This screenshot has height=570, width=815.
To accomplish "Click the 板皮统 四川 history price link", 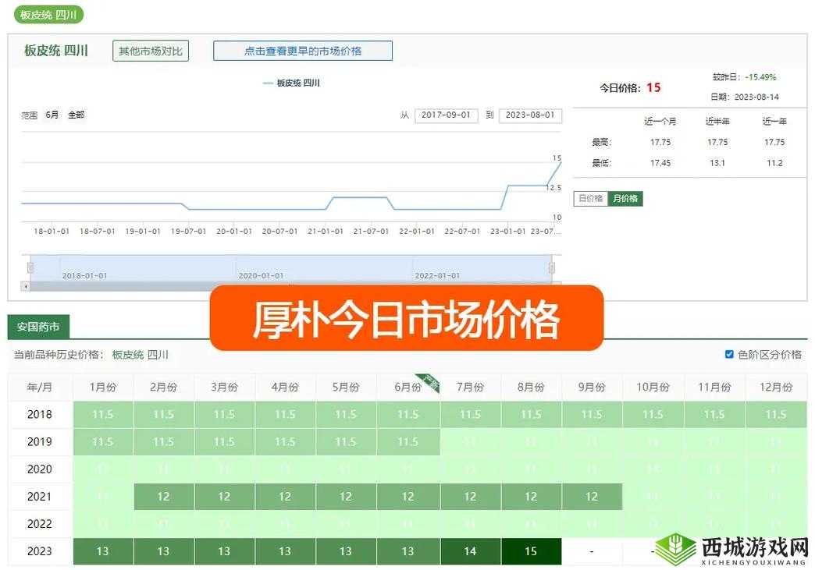I will (141, 353).
